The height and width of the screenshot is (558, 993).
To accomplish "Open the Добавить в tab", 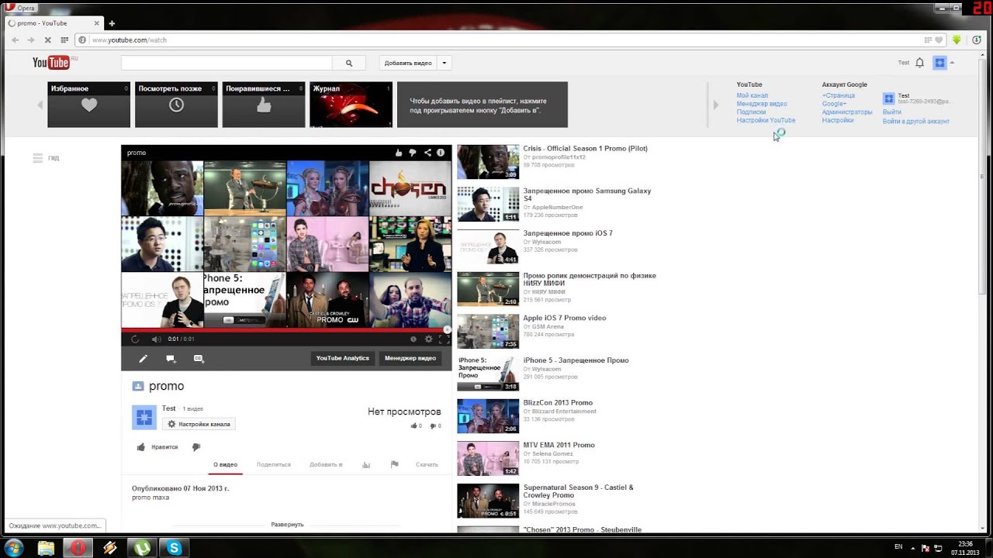I will point(326,465).
